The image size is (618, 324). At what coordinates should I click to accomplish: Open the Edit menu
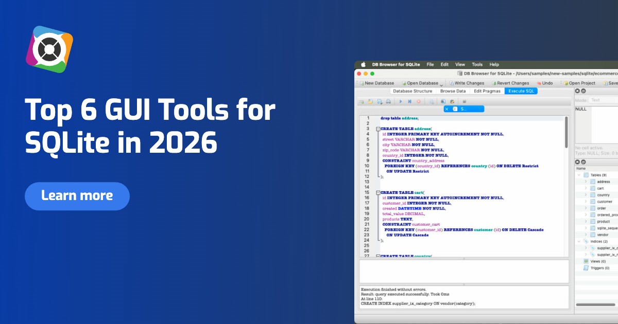point(444,65)
